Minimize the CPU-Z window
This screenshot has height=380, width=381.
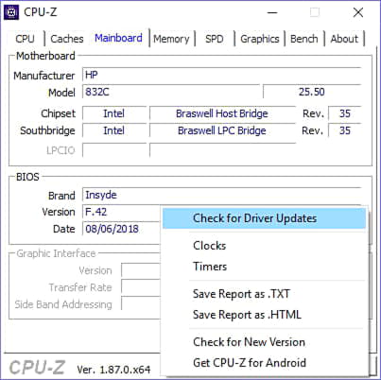(x=272, y=12)
